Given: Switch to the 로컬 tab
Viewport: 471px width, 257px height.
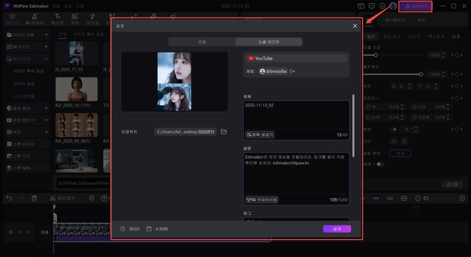Looking at the screenshot, I should (202, 42).
